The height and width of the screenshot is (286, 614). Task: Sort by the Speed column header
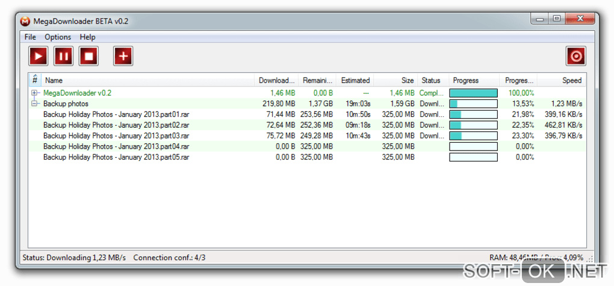(x=561, y=80)
